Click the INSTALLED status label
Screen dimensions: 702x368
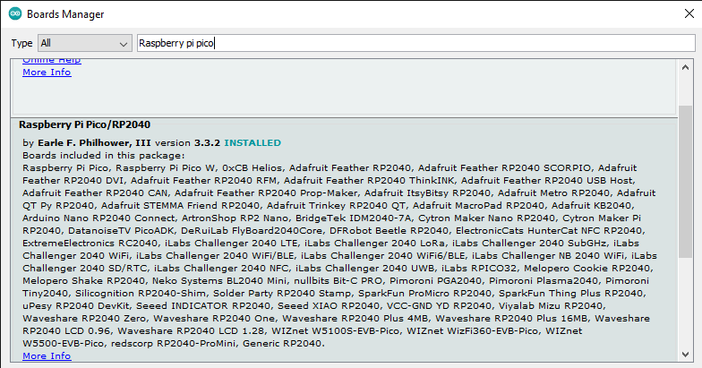[x=253, y=143]
